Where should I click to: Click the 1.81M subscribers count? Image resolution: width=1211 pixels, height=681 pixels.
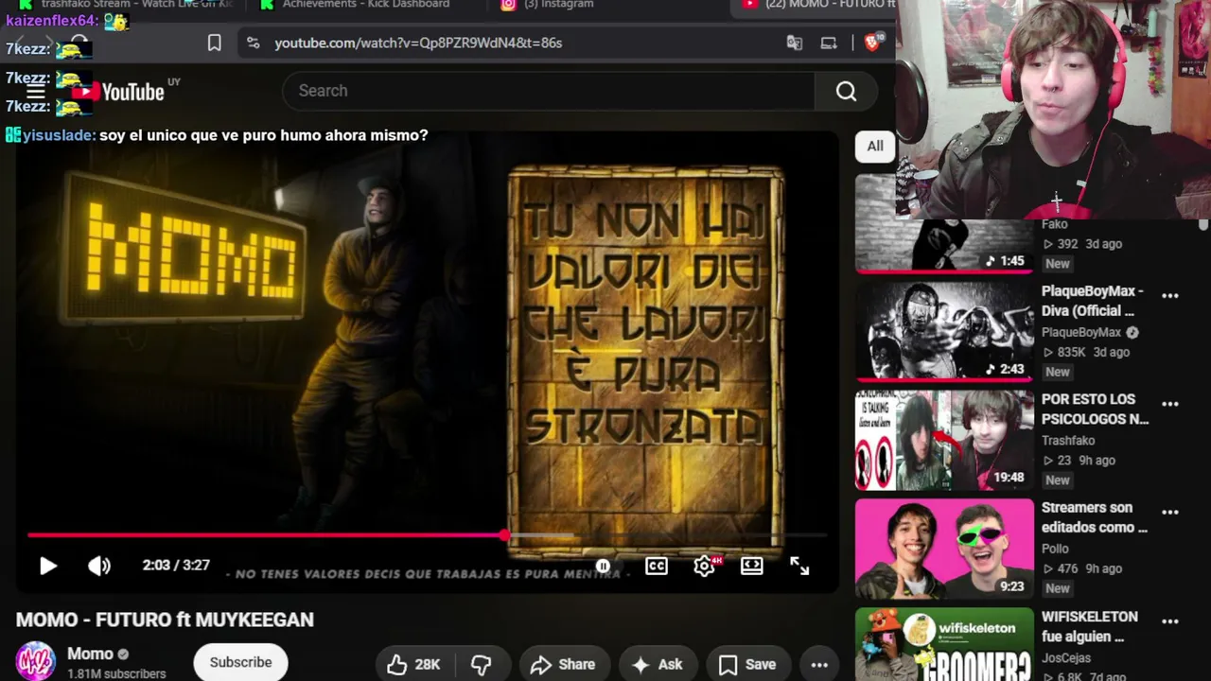(x=116, y=674)
